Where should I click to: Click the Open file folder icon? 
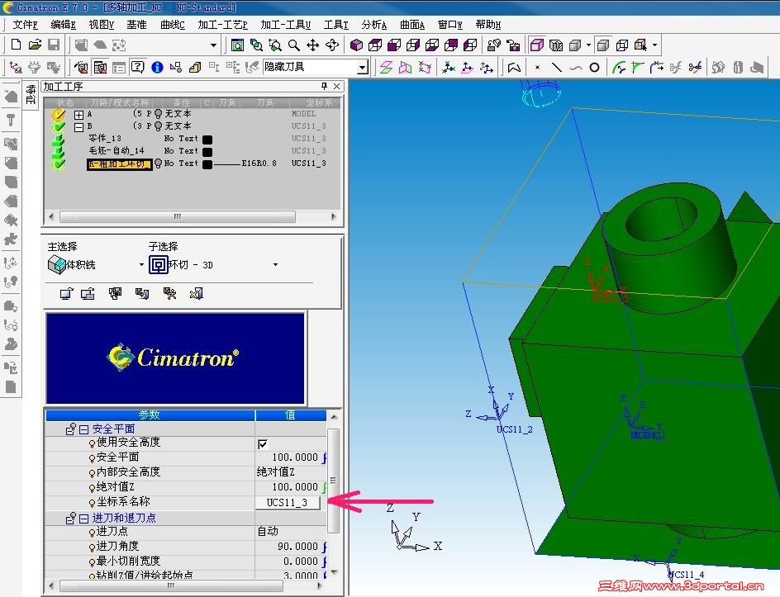tap(35, 45)
